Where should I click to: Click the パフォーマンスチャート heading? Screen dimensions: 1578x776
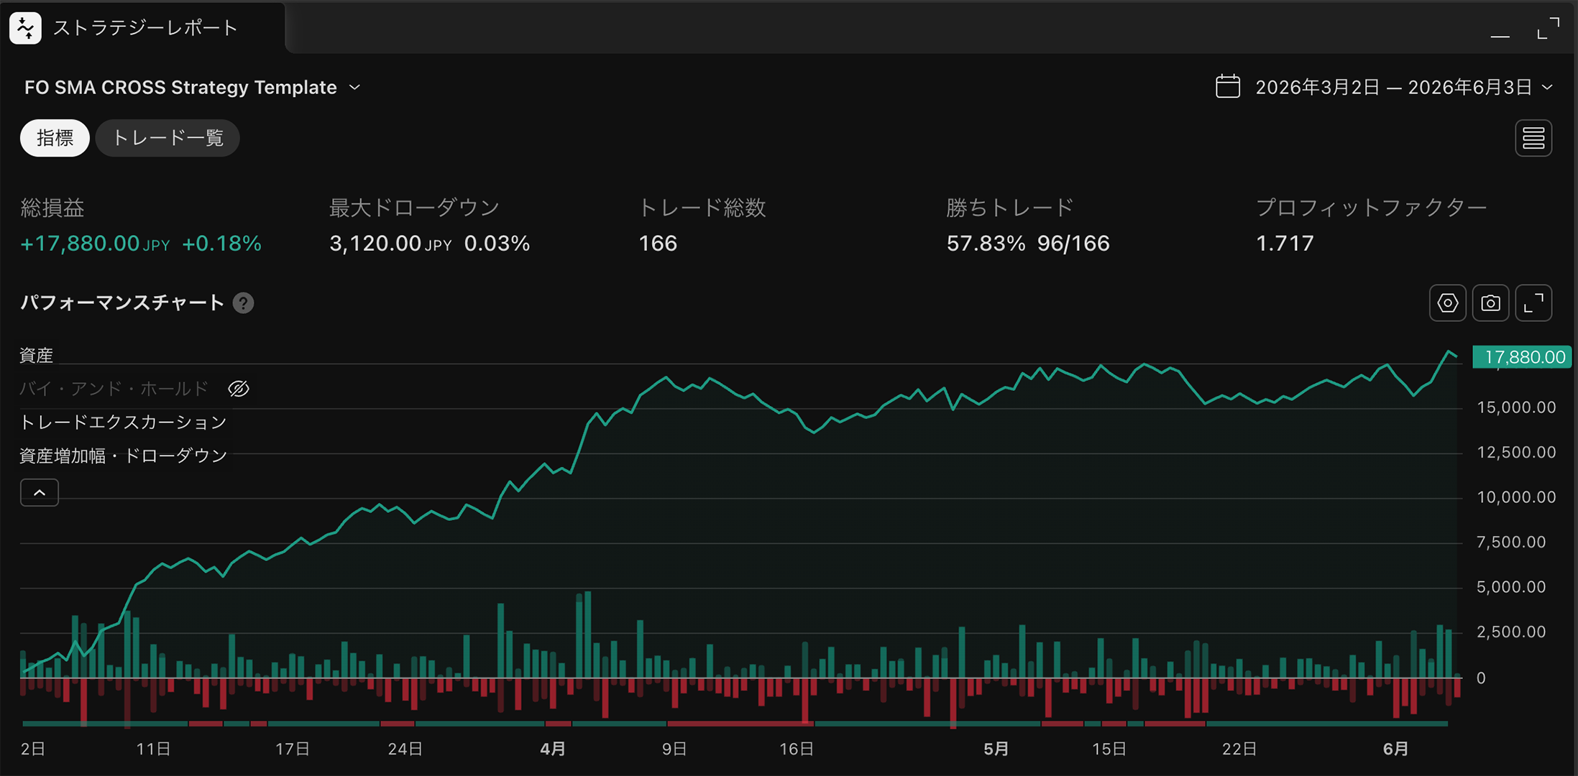[x=122, y=302]
